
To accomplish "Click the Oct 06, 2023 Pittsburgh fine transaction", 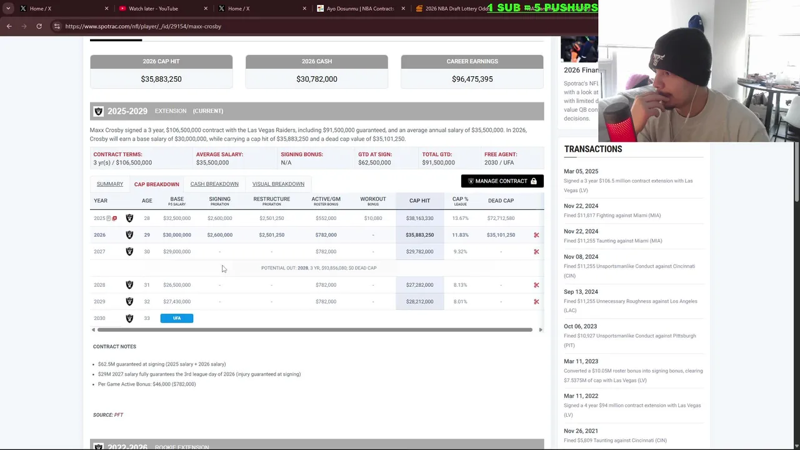I will point(633,336).
